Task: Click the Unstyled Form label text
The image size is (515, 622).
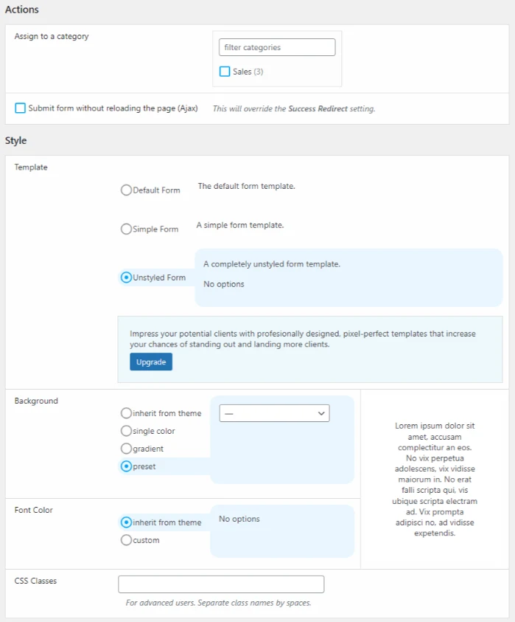Action: [x=159, y=277]
